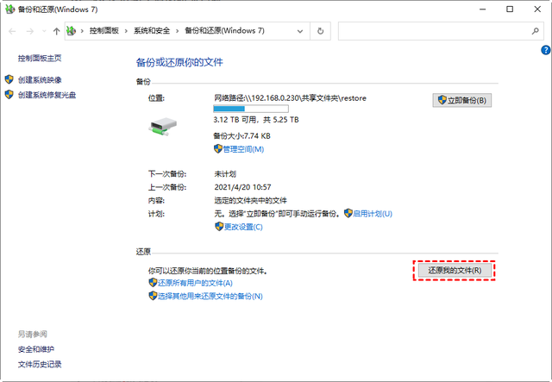This screenshot has height=382, width=552.
Task: Open 管理空间(M) link
Action: (239, 149)
